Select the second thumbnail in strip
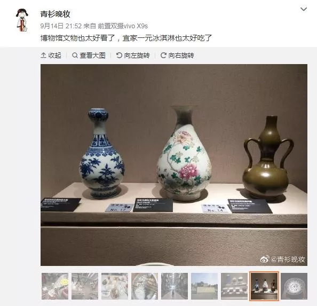The image size is (317, 306). click(x=85, y=286)
